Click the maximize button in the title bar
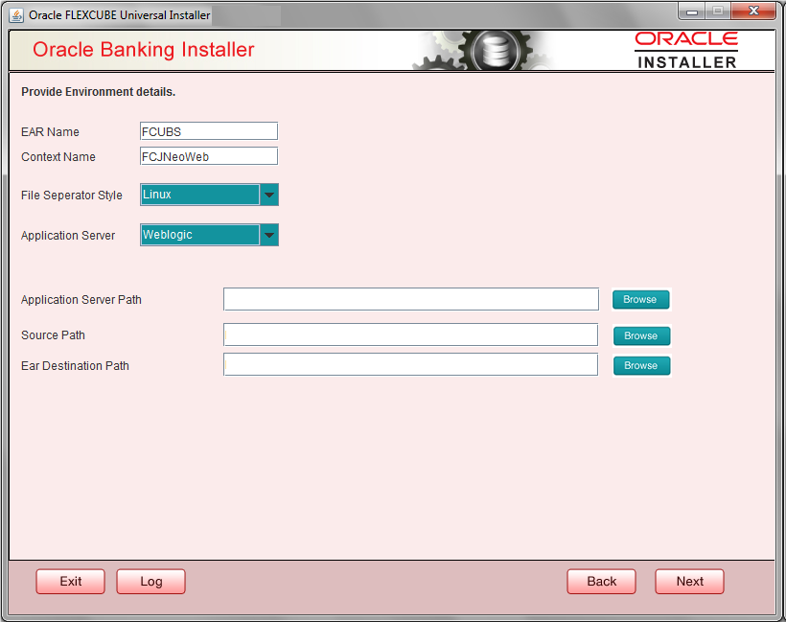 pos(718,12)
